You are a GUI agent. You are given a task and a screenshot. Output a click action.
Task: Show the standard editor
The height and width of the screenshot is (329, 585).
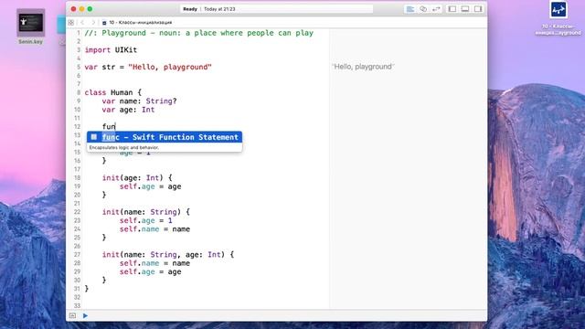click(410, 9)
